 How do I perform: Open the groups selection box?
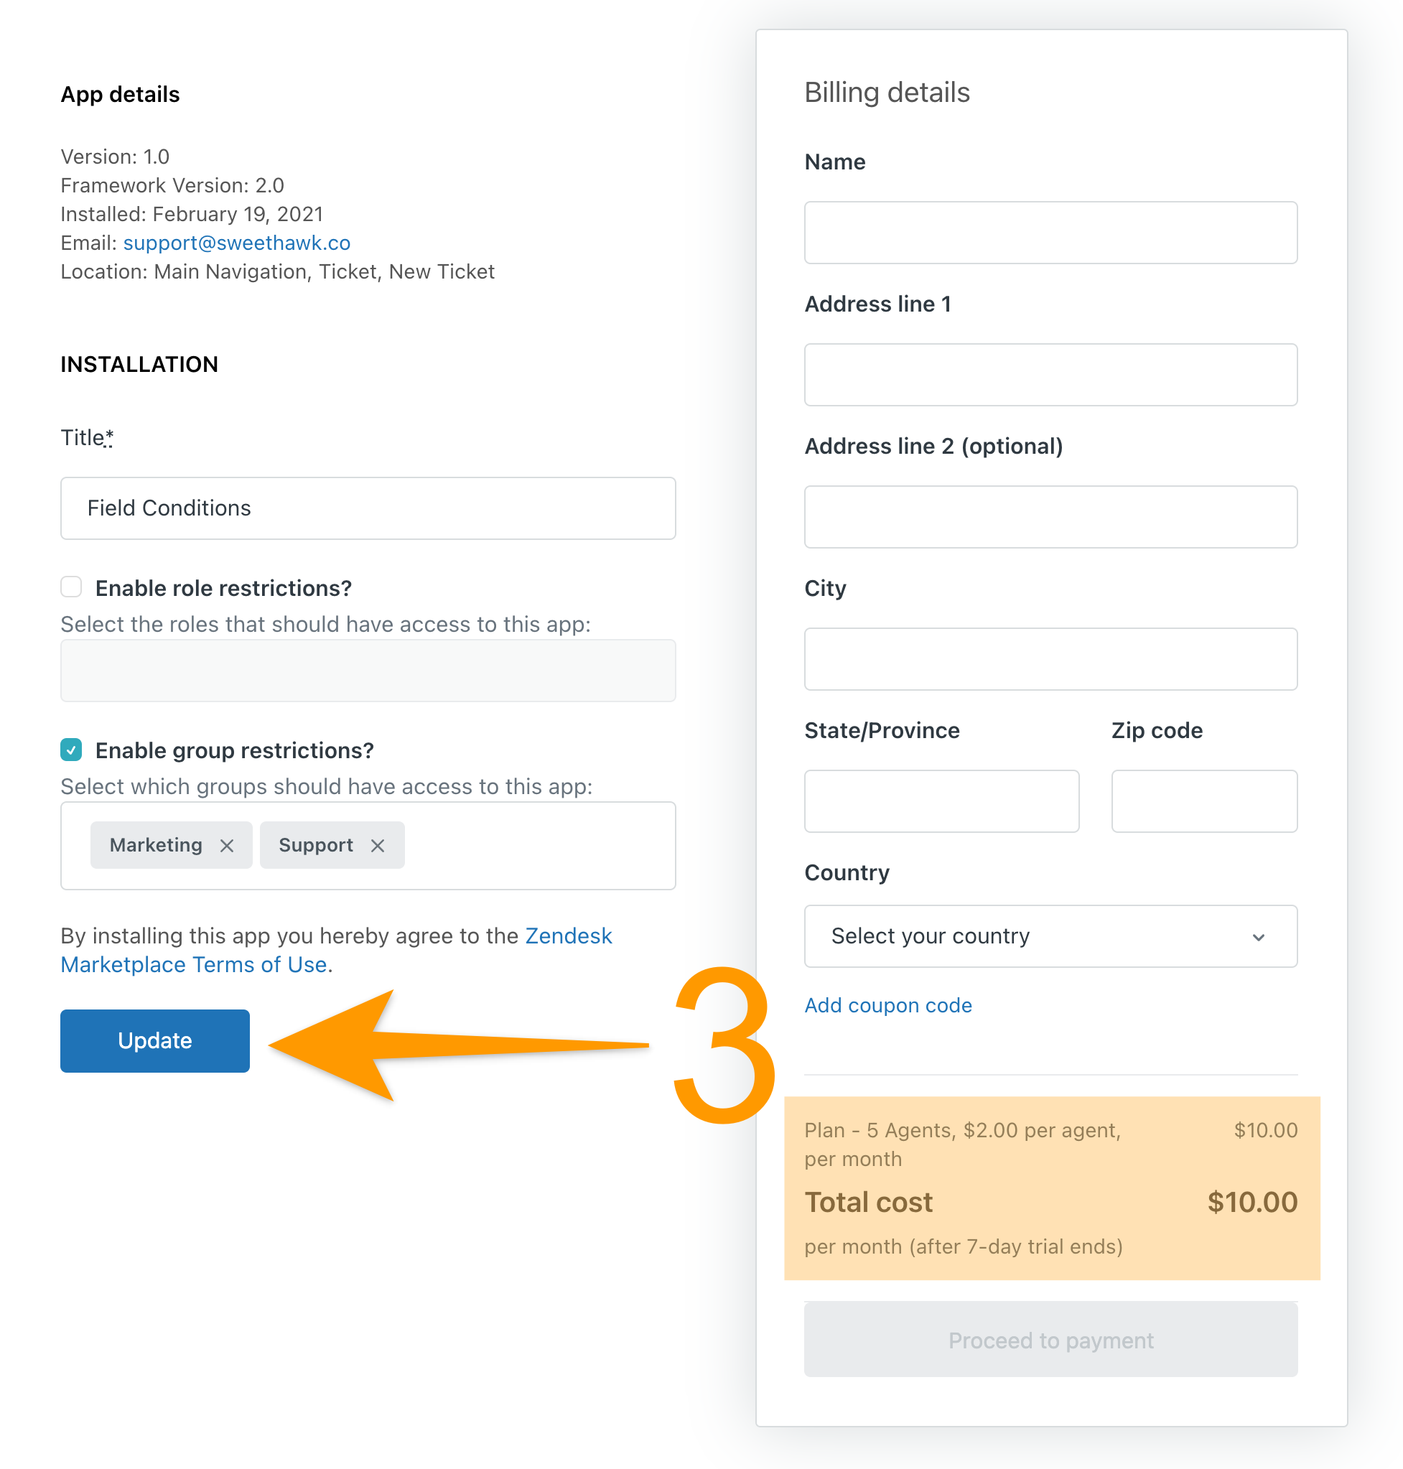coord(368,845)
